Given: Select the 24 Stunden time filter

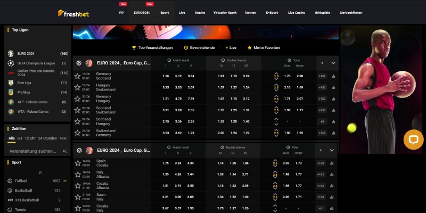Looking at the screenshot, I should tap(47, 138).
